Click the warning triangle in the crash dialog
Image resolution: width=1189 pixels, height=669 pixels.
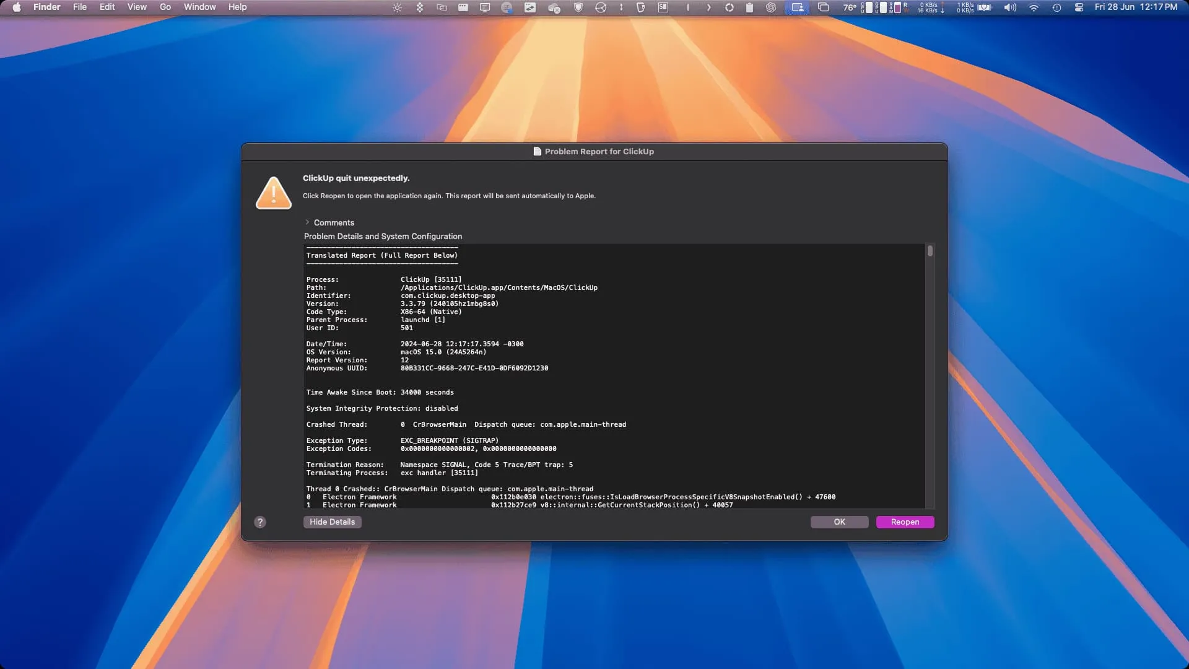273,193
